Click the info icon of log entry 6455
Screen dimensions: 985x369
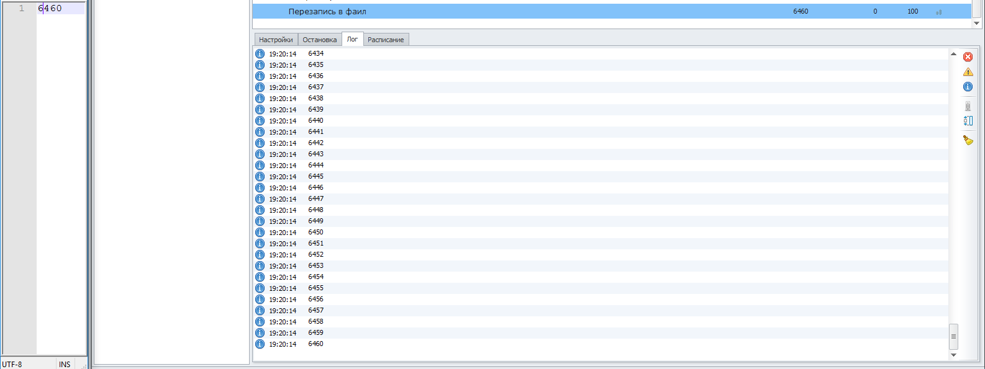click(260, 288)
